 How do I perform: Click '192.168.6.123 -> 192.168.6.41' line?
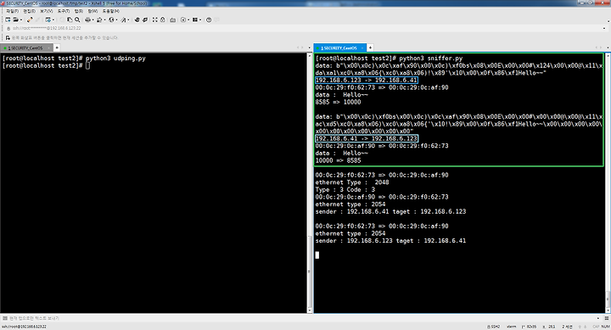[x=367, y=81]
